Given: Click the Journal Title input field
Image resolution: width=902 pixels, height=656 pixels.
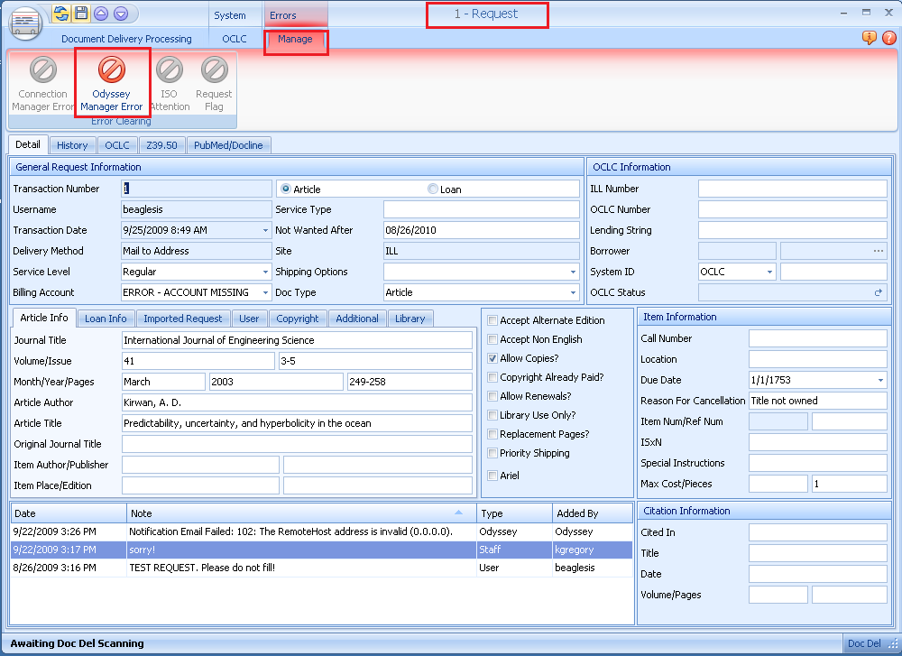Looking at the screenshot, I should pyautogui.click(x=297, y=340).
